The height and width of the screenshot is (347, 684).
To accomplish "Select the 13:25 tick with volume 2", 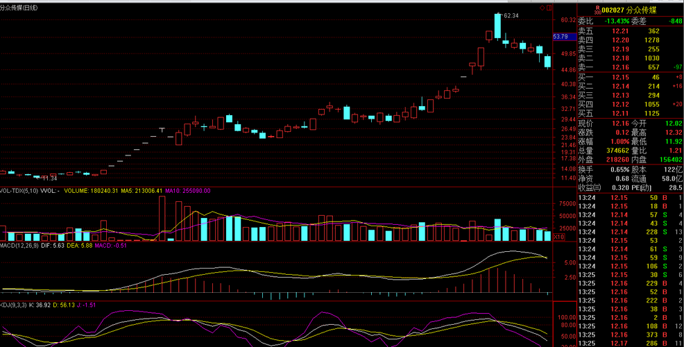I will (x=630, y=317).
